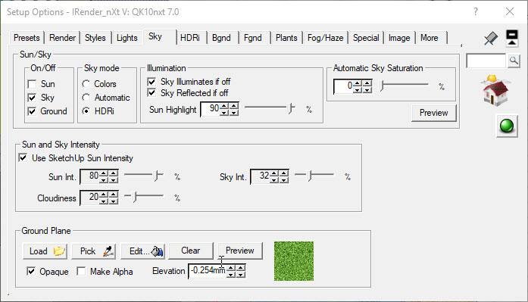
Task: Toggle Sky Illuminates if off
Action: [152, 82]
